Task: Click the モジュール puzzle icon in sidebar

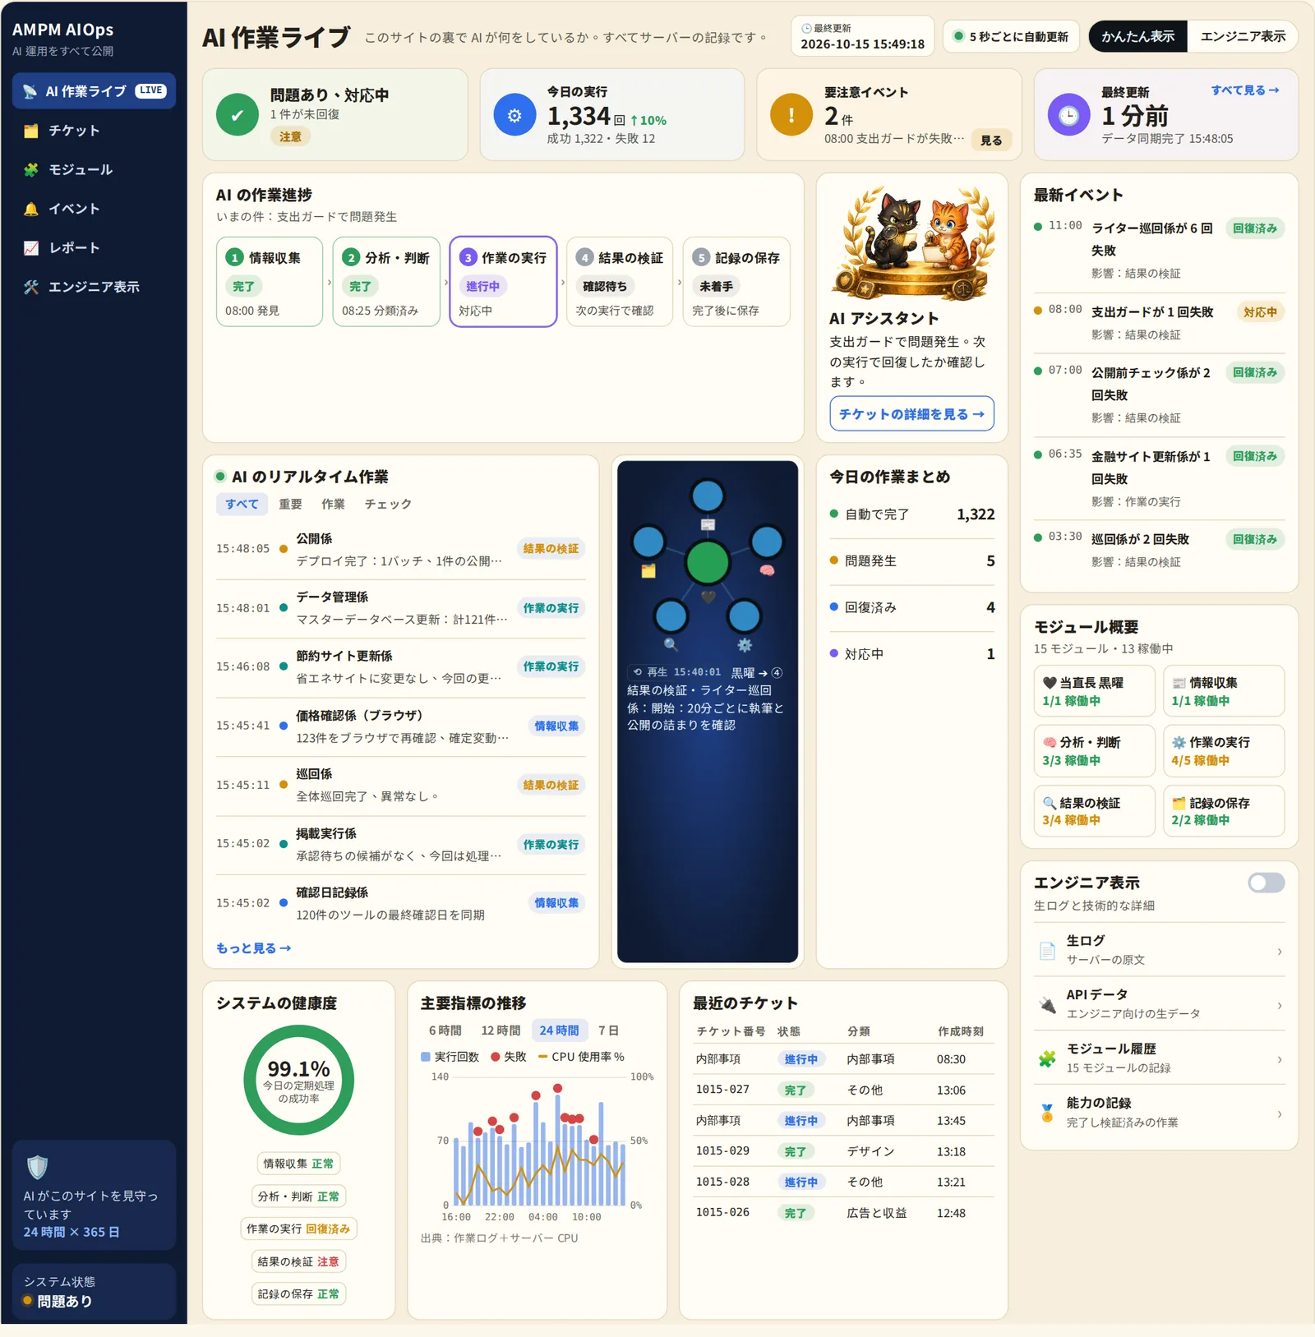Action: click(31, 170)
